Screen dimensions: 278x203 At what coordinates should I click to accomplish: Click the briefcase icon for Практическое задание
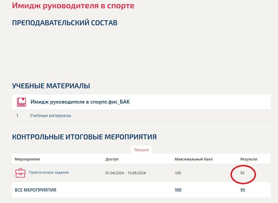(x=20, y=173)
